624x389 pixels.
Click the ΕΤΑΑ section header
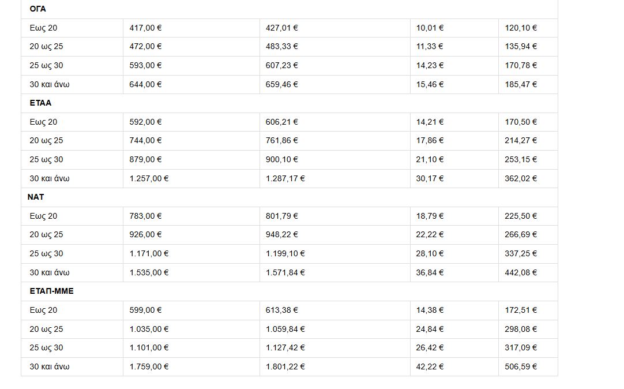[40, 103]
